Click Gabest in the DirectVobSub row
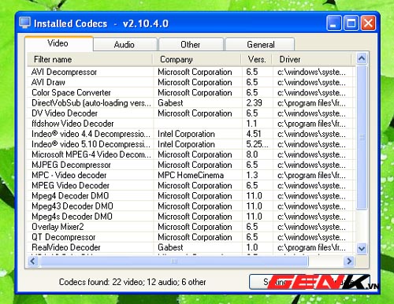 click(170, 103)
